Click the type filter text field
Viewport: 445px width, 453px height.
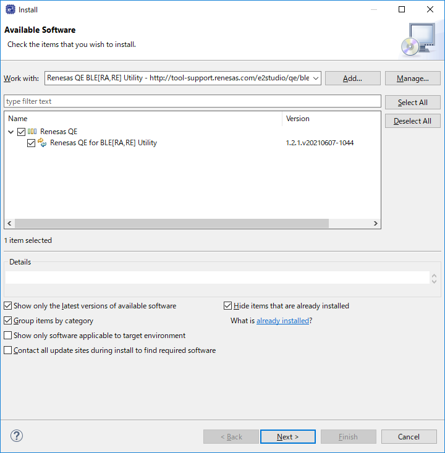[192, 101]
